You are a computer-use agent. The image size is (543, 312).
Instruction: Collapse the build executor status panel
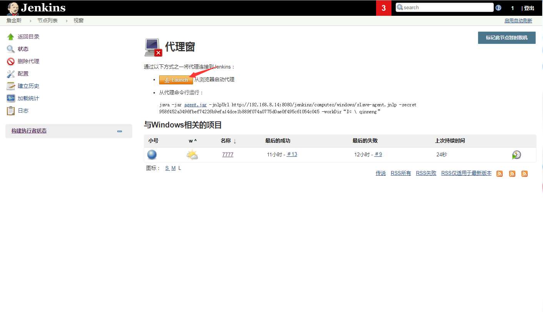tap(120, 131)
